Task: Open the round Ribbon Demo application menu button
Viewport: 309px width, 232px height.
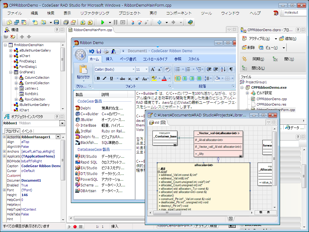Action: coord(80,55)
